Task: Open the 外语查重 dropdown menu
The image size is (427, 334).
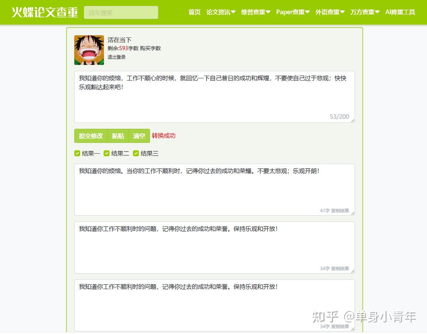Action: [x=330, y=12]
